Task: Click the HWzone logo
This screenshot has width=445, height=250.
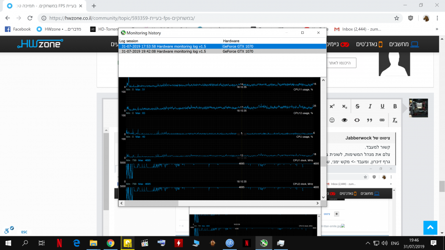Action: click(x=40, y=44)
